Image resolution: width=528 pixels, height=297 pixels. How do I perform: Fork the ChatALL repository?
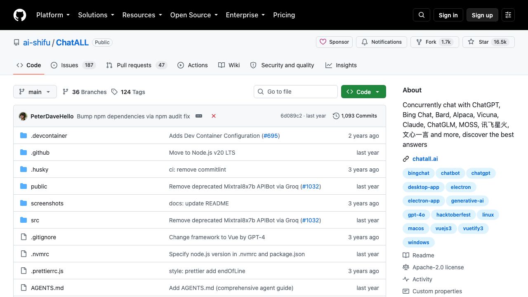click(x=435, y=42)
